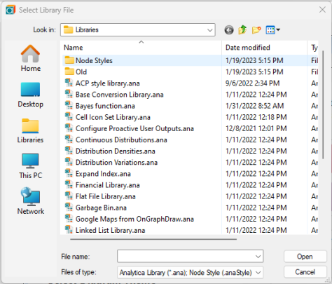
Task: Open Network in the places bar
Action: pyautogui.click(x=31, y=201)
